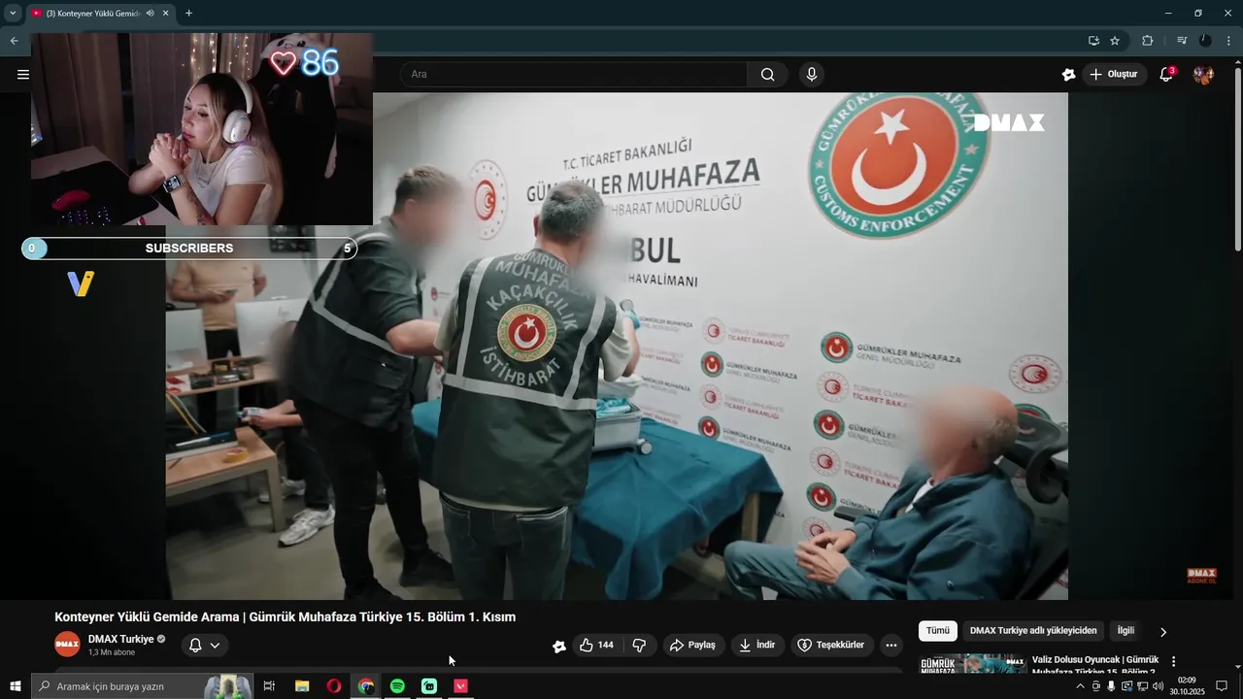1243x699 pixels.
Task: Open DMAX Turkiye channel name link
Action: (120, 639)
